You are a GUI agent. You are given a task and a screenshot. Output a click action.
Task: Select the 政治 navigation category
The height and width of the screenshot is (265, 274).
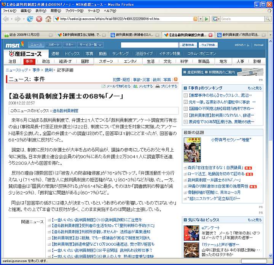46,61
